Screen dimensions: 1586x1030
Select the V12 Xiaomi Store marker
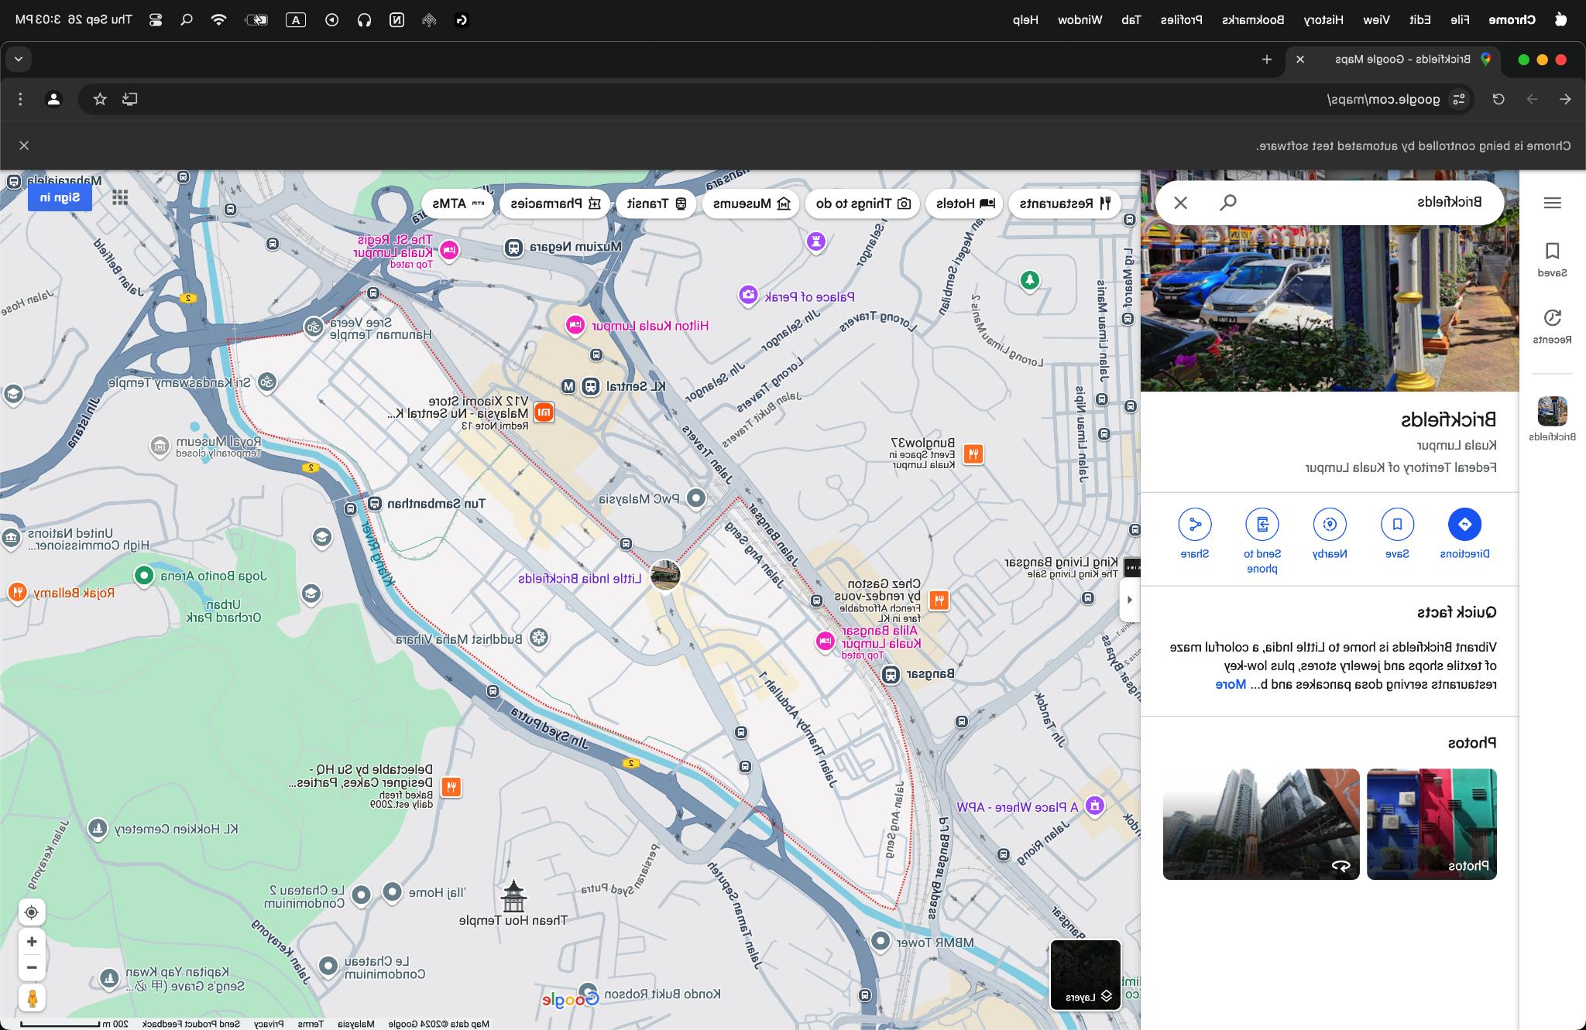click(544, 412)
